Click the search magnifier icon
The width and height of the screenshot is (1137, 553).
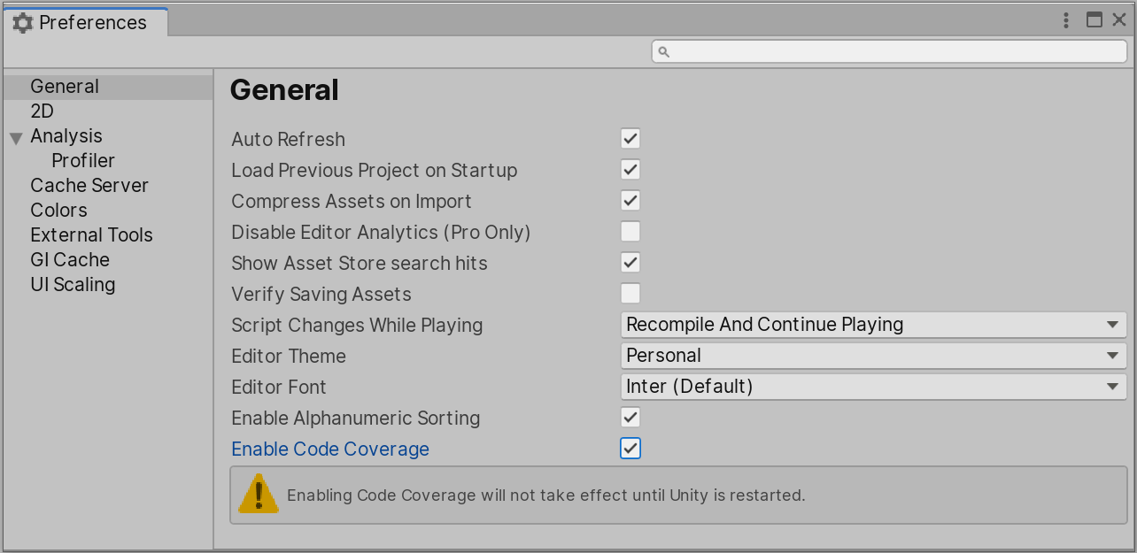[x=664, y=52]
